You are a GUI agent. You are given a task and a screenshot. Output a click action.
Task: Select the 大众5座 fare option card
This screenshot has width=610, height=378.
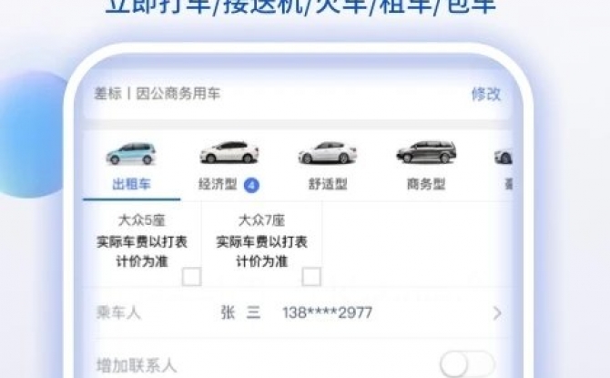coord(142,244)
